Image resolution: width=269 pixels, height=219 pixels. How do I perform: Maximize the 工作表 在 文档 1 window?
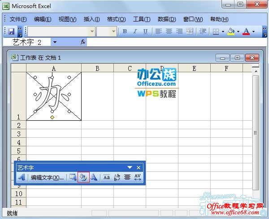click(x=237, y=58)
